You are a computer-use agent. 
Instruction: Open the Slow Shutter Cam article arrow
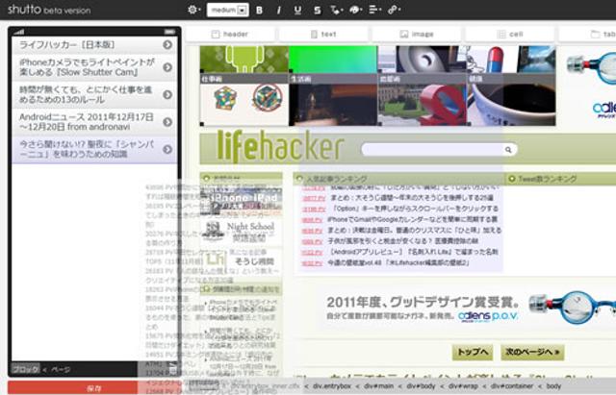167,67
